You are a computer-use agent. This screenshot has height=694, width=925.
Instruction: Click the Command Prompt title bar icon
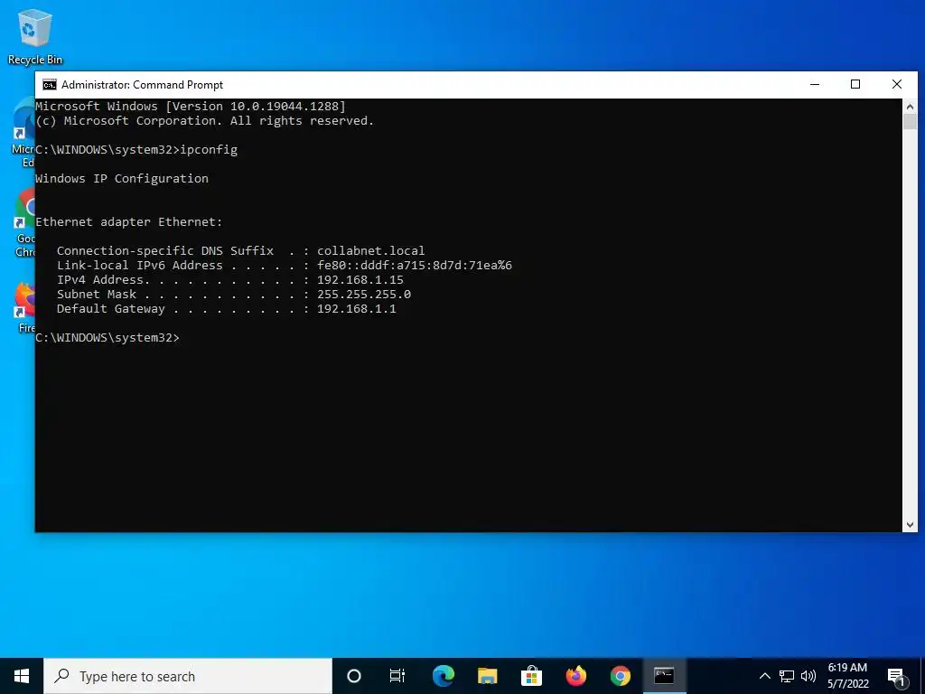click(x=50, y=84)
